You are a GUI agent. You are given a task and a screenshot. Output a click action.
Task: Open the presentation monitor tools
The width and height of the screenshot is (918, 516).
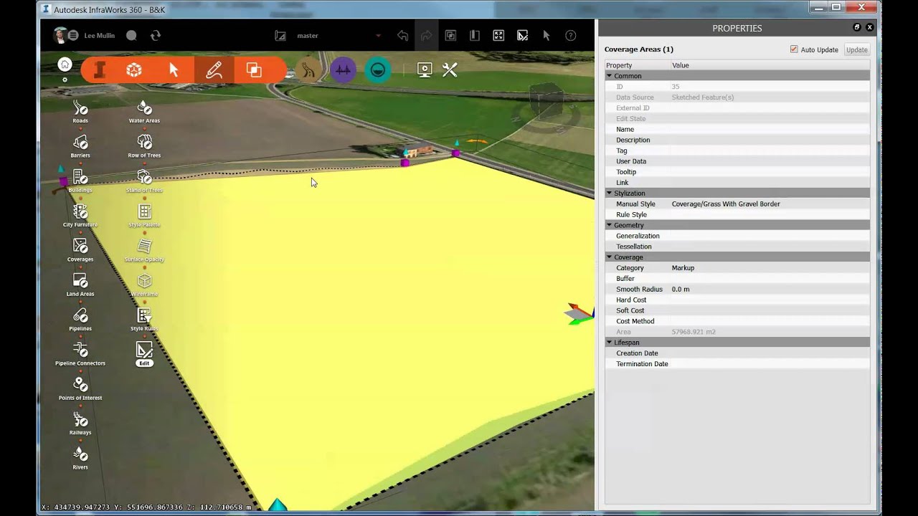425,70
